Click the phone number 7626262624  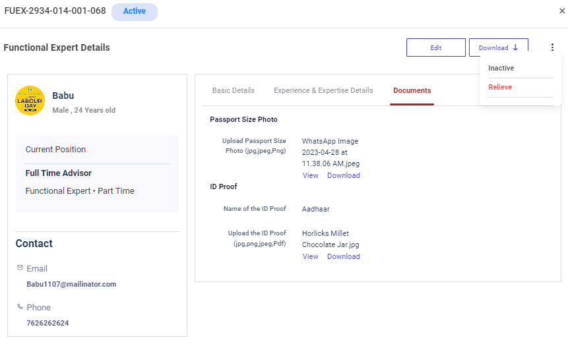point(47,323)
